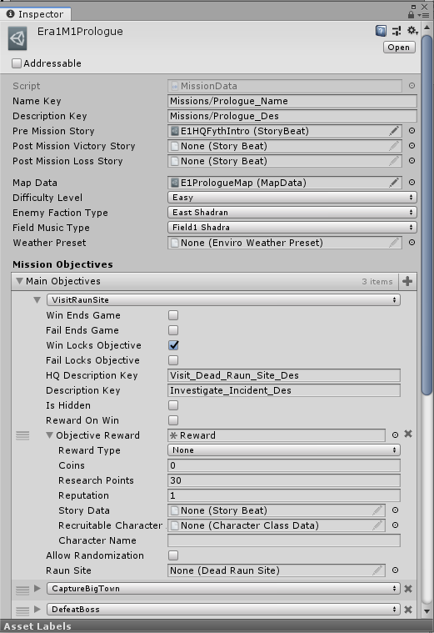Open the Difficulty Level dropdown
The image size is (434, 633).
point(292,198)
